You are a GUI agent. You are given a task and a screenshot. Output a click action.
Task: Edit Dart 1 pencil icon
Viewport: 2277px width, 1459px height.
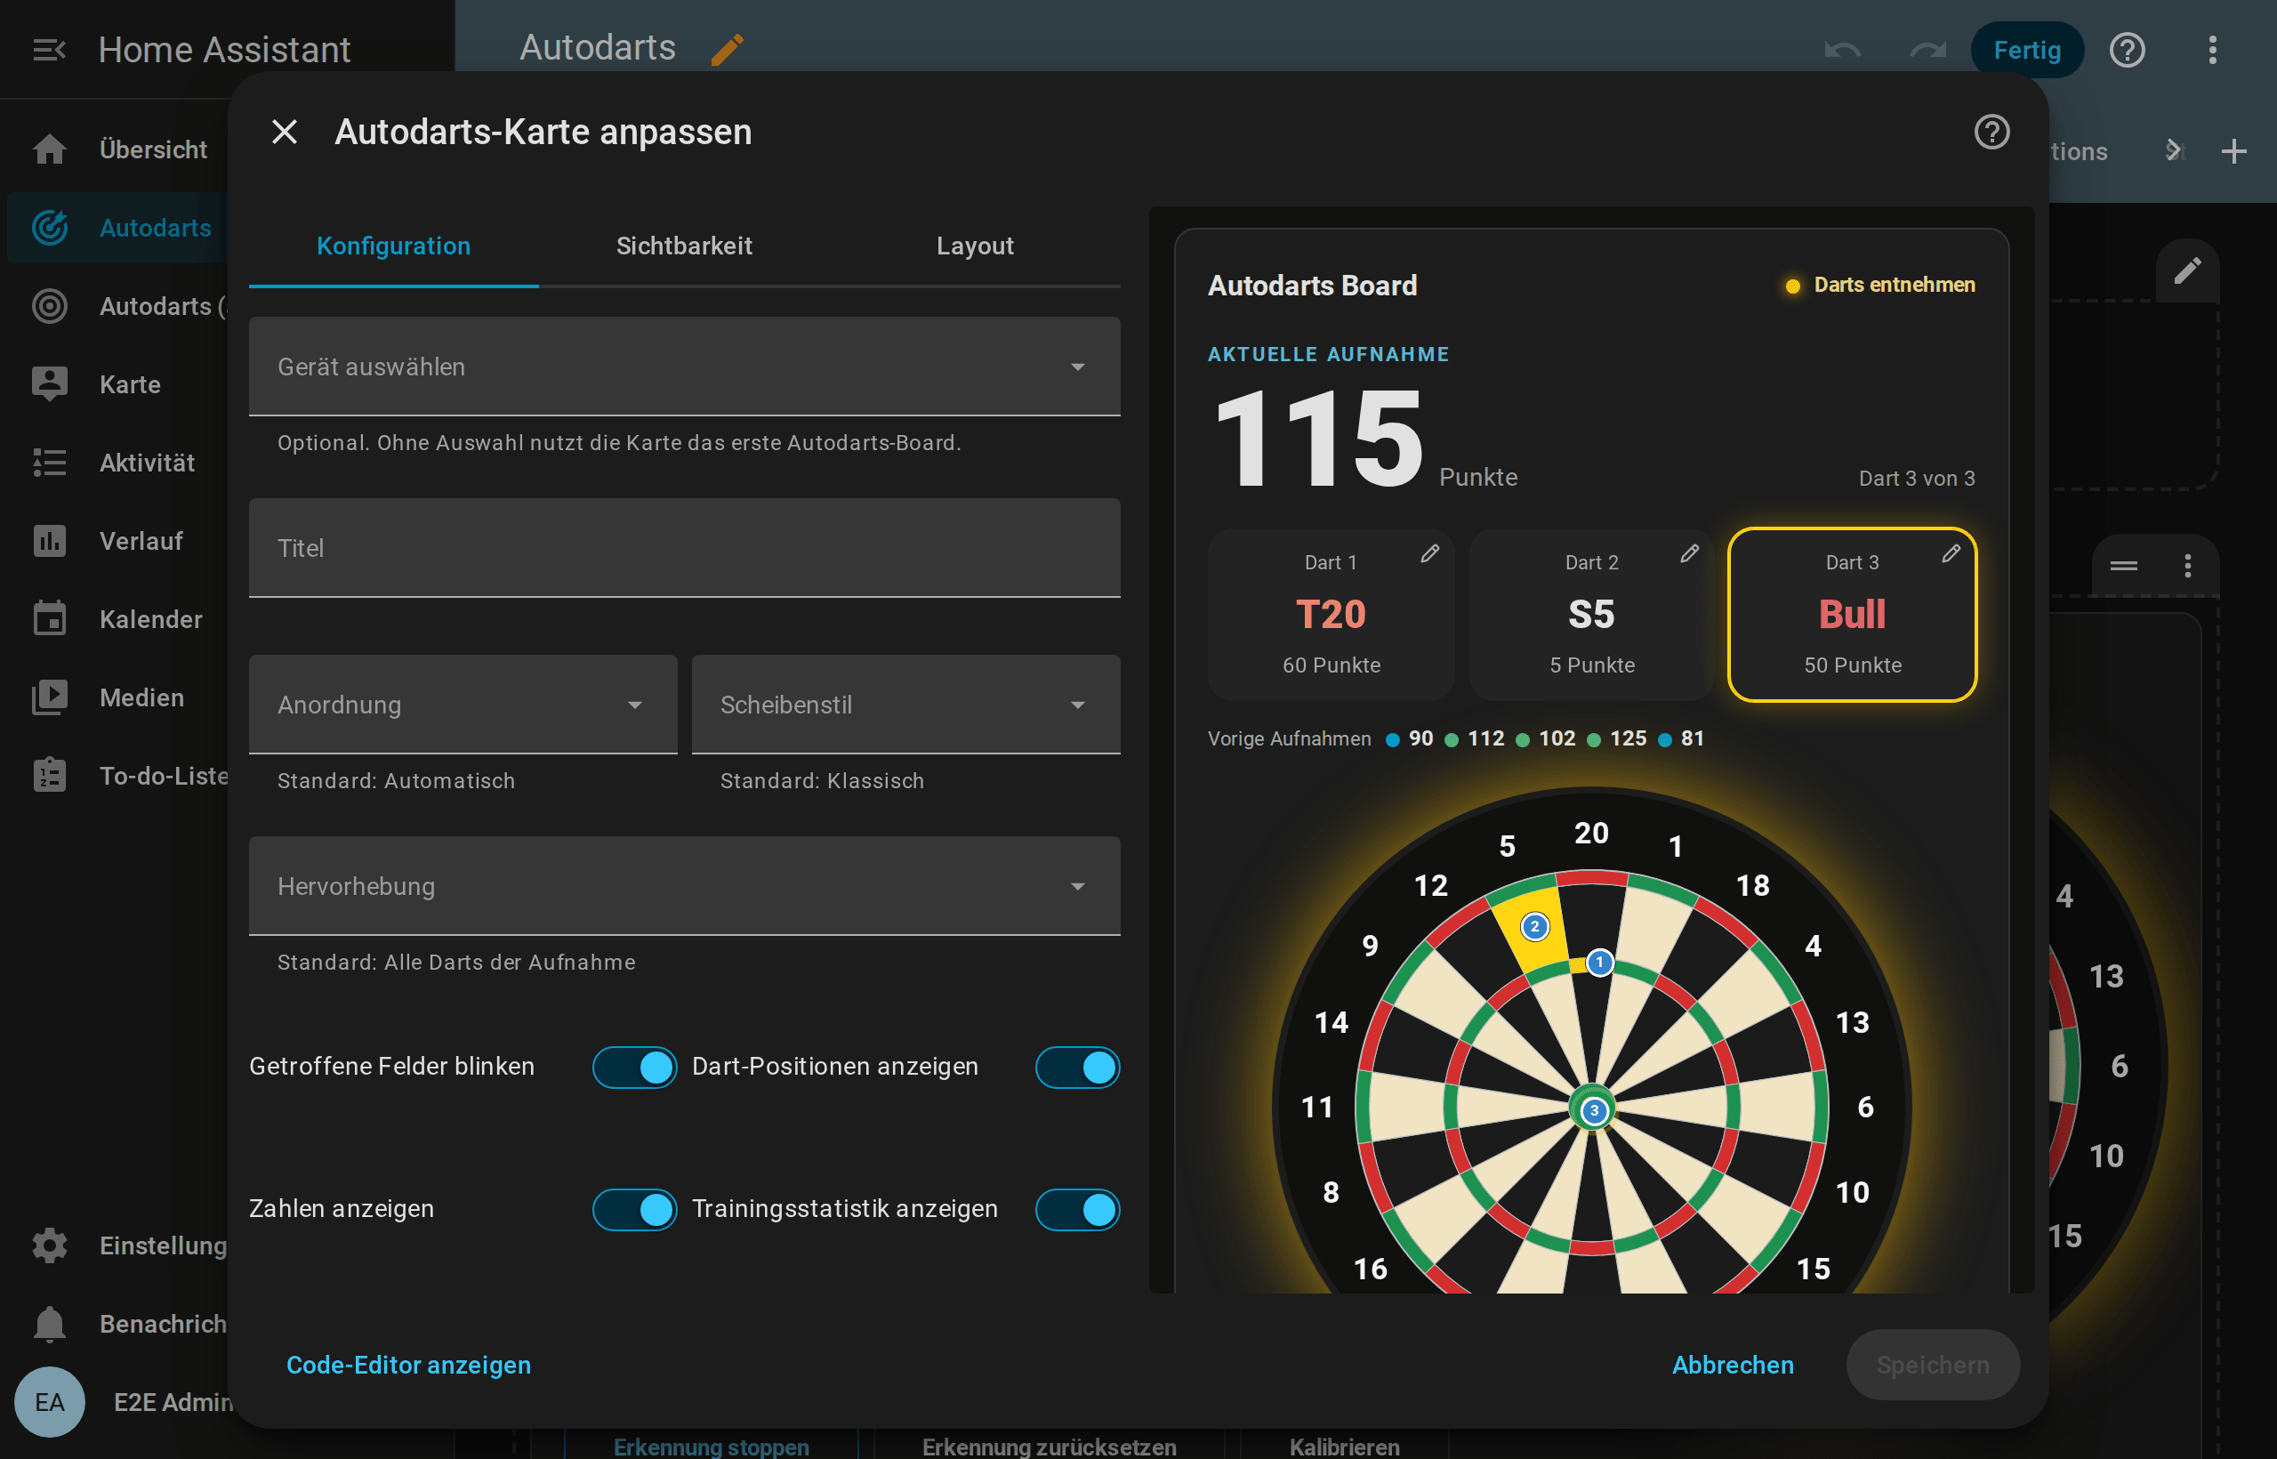(1429, 554)
